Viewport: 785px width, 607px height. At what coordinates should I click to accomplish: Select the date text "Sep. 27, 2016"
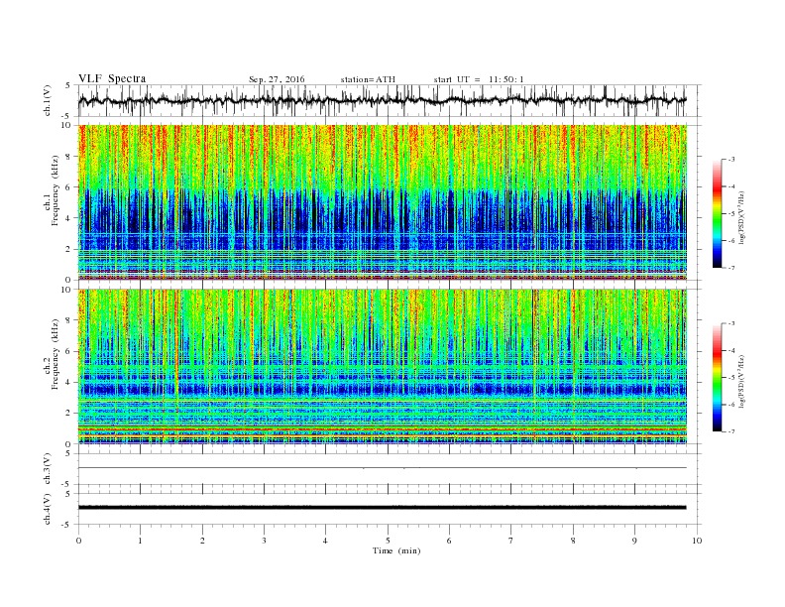(x=277, y=79)
